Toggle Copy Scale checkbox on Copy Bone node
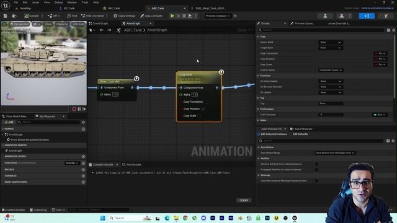 200,116
